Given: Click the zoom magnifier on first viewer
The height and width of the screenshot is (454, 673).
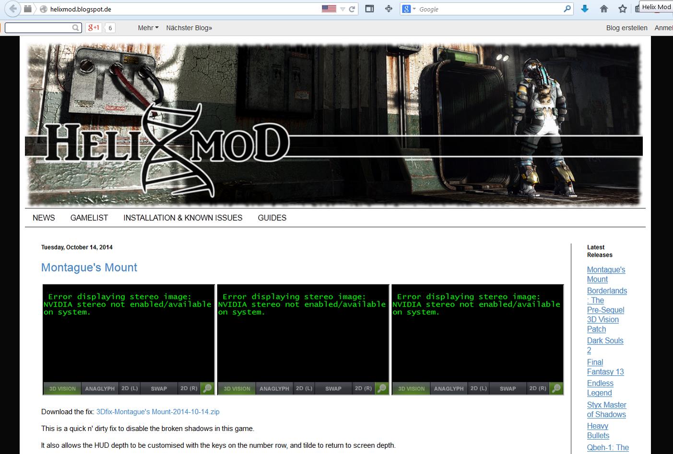Looking at the screenshot, I should point(207,389).
